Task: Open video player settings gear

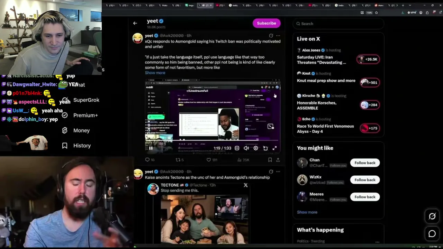Action: [256, 148]
